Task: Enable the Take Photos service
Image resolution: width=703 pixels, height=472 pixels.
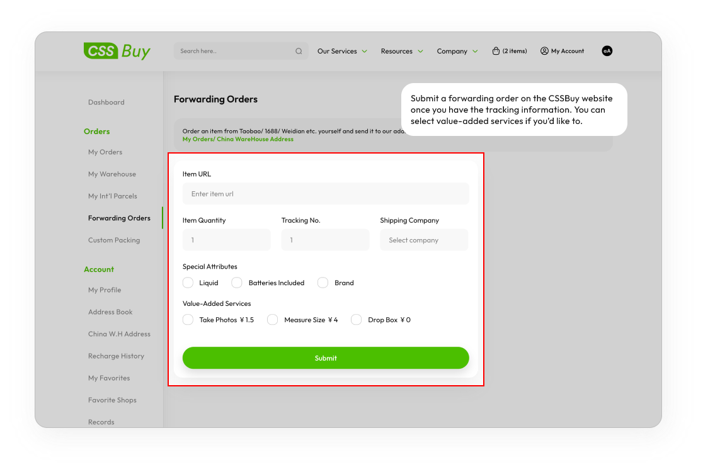Action: point(188,320)
